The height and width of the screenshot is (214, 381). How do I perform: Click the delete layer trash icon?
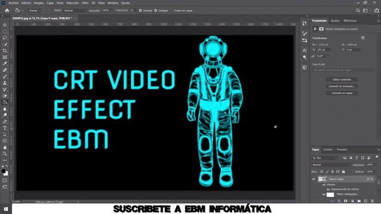click(372, 201)
